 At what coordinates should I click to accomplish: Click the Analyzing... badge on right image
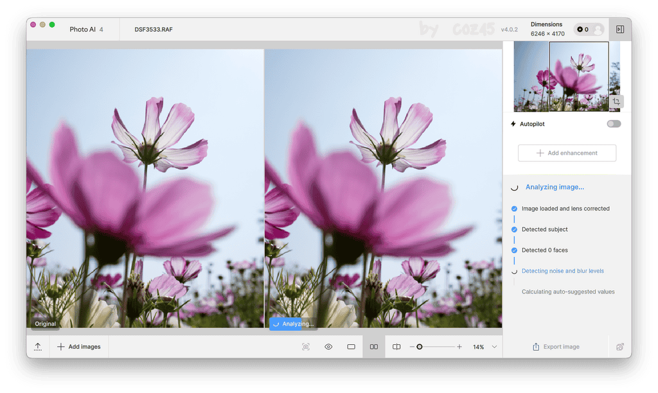(292, 324)
